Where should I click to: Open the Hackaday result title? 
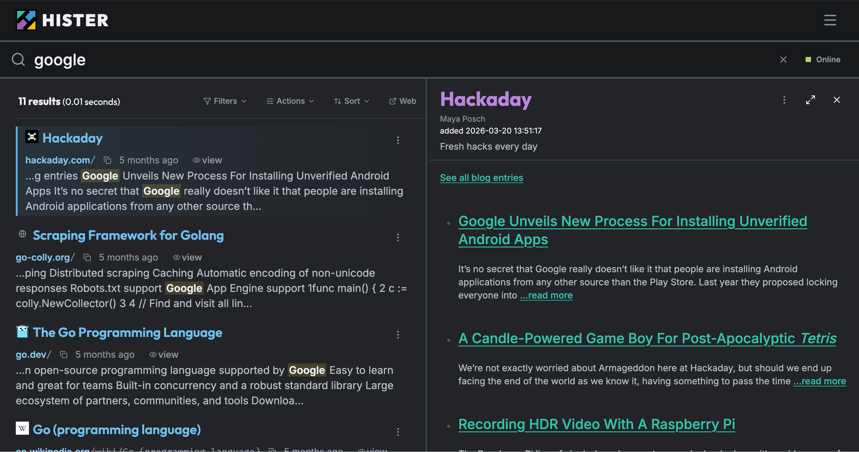click(x=72, y=138)
